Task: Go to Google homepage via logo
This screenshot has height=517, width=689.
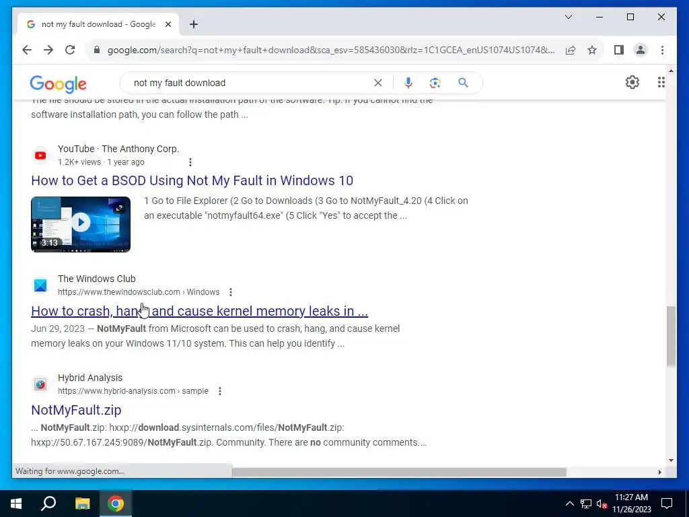Action: pos(58,83)
